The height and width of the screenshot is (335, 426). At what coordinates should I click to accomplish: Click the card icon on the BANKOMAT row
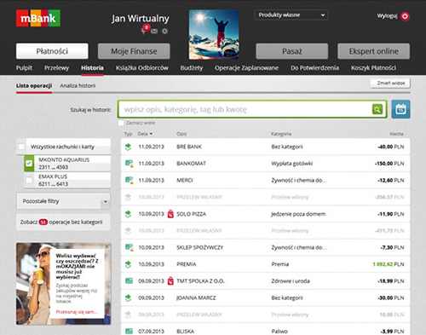click(130, 164)
